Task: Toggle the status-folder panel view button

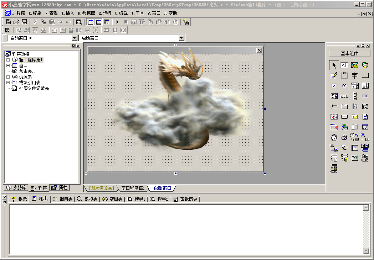Action: [x=99, y=22]
